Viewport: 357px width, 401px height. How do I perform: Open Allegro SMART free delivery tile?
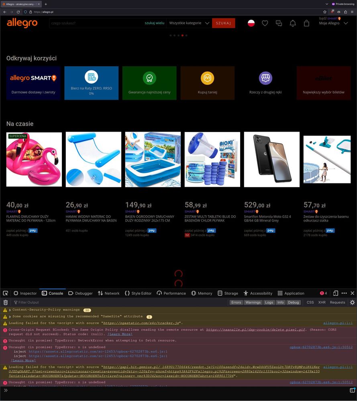click(x=33, y=83)
